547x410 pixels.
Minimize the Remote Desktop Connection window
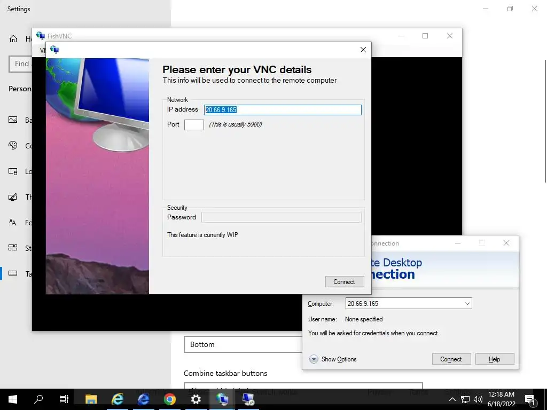[458, 243]
